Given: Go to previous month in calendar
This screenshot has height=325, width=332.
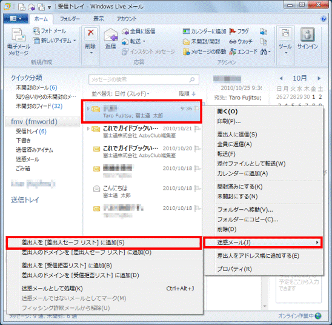Looking at the screenshot, I should (281, 78).
